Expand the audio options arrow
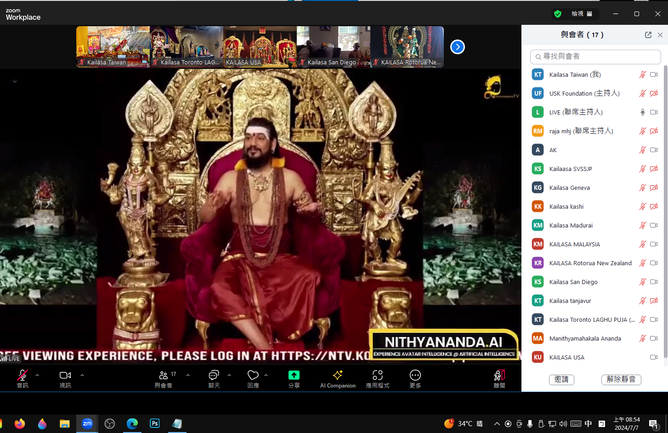This screenshot has height=433, width=668. point(37,375)
